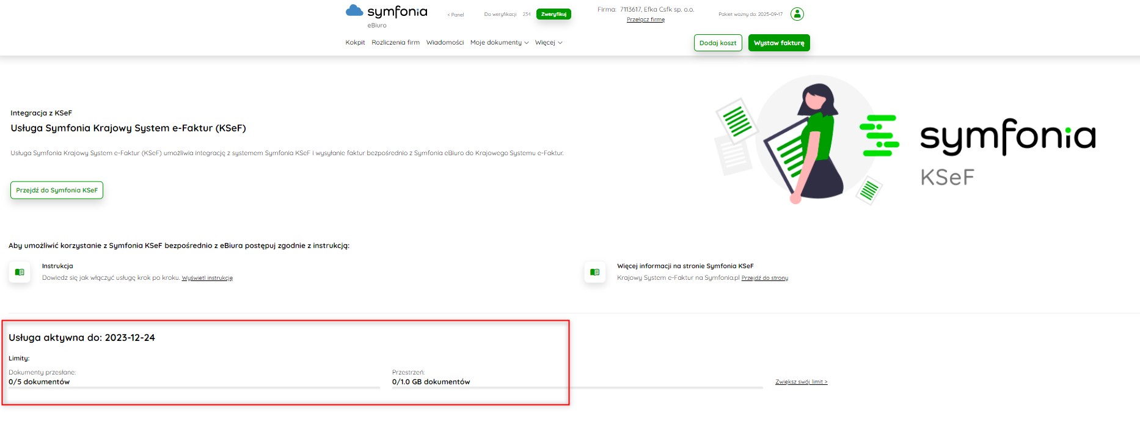Go back via the Panel link
1140x435 pixels.
tap(456, 15)
